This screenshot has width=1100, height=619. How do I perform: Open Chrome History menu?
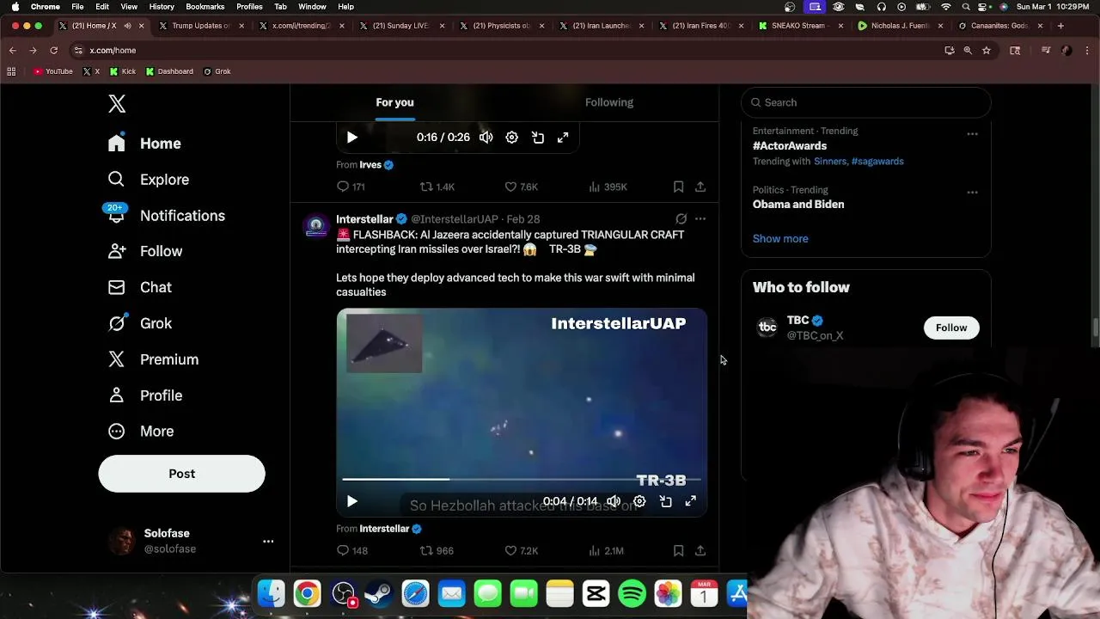[x=162, y=6]
